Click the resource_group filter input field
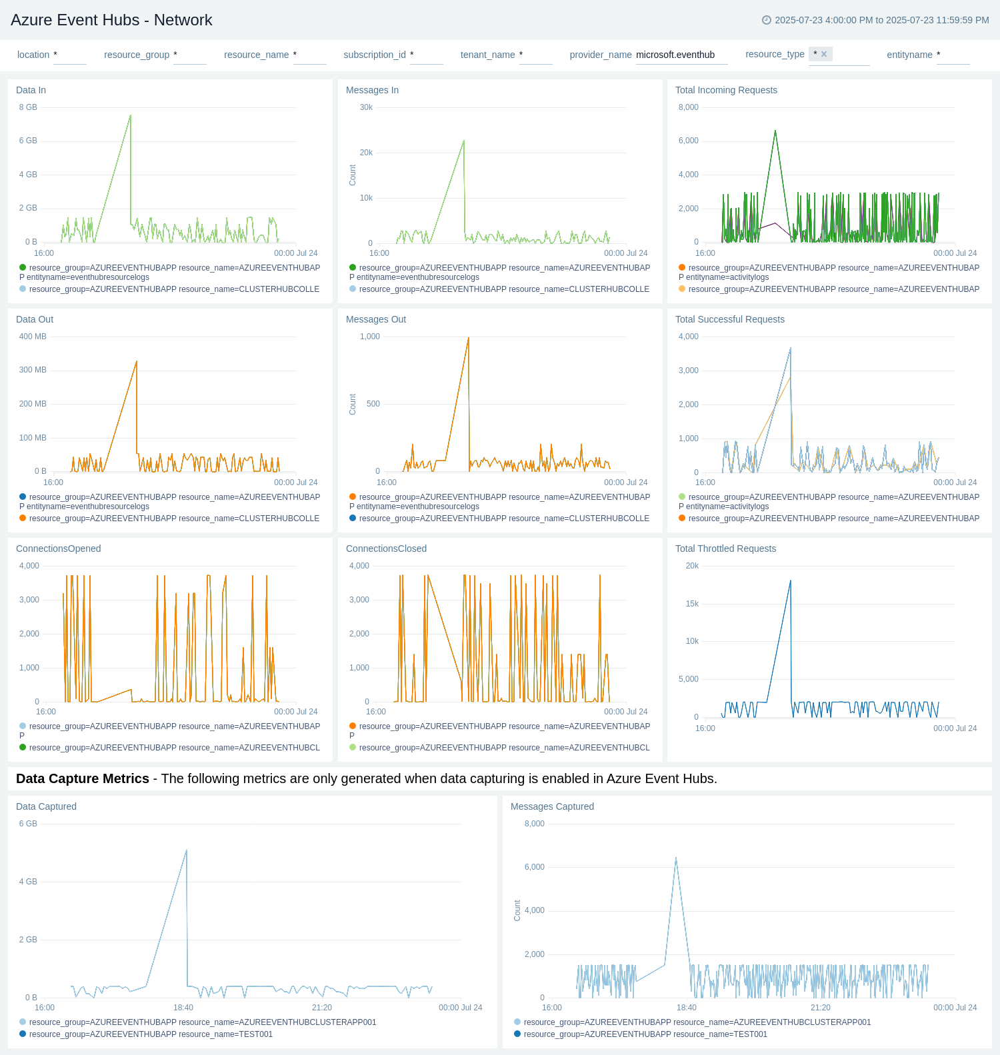Screen dimensions: 1000x1055 (190, 55)
